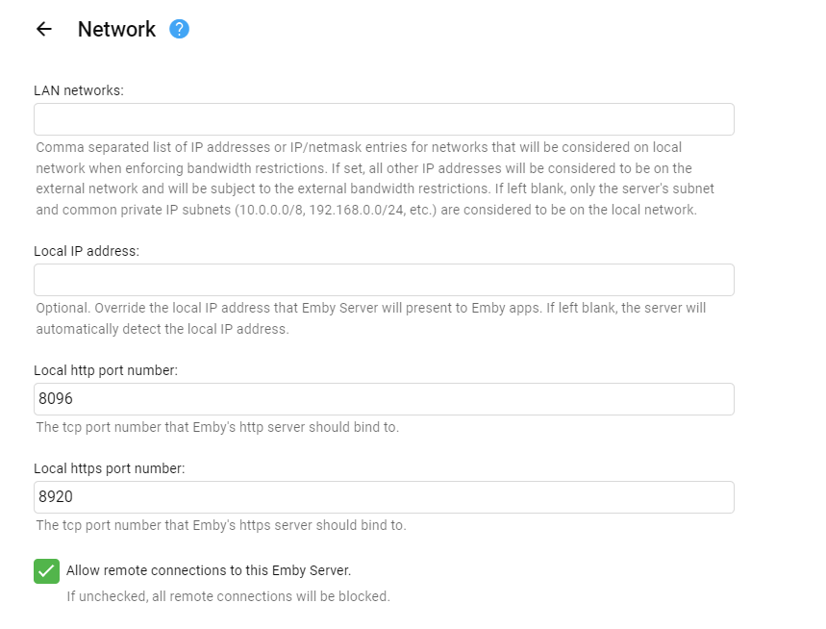Click the http port field containing 8096
Viewport: 826px width, 629px height.
(x=384, y=399)
